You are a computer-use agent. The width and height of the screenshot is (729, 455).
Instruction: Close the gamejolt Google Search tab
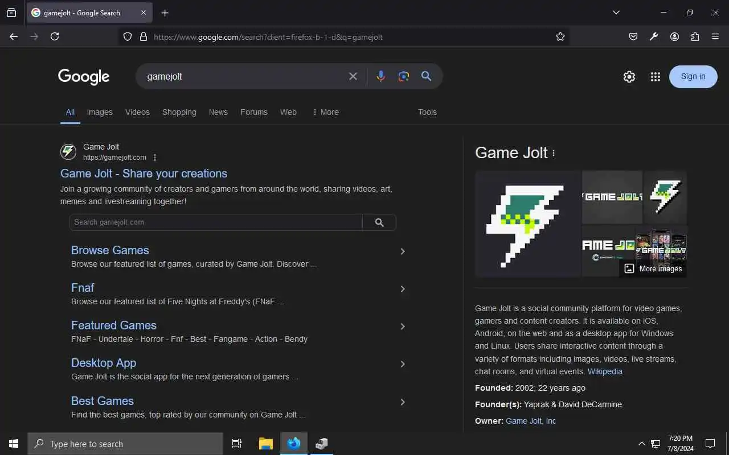point(144,13)
